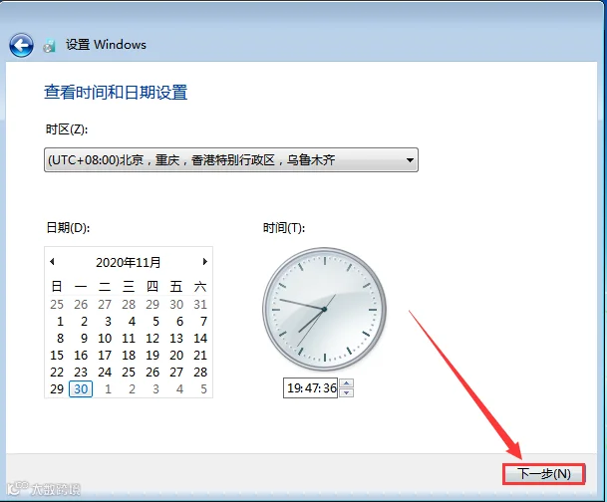Click the blue back arrow button

point(21,45)
